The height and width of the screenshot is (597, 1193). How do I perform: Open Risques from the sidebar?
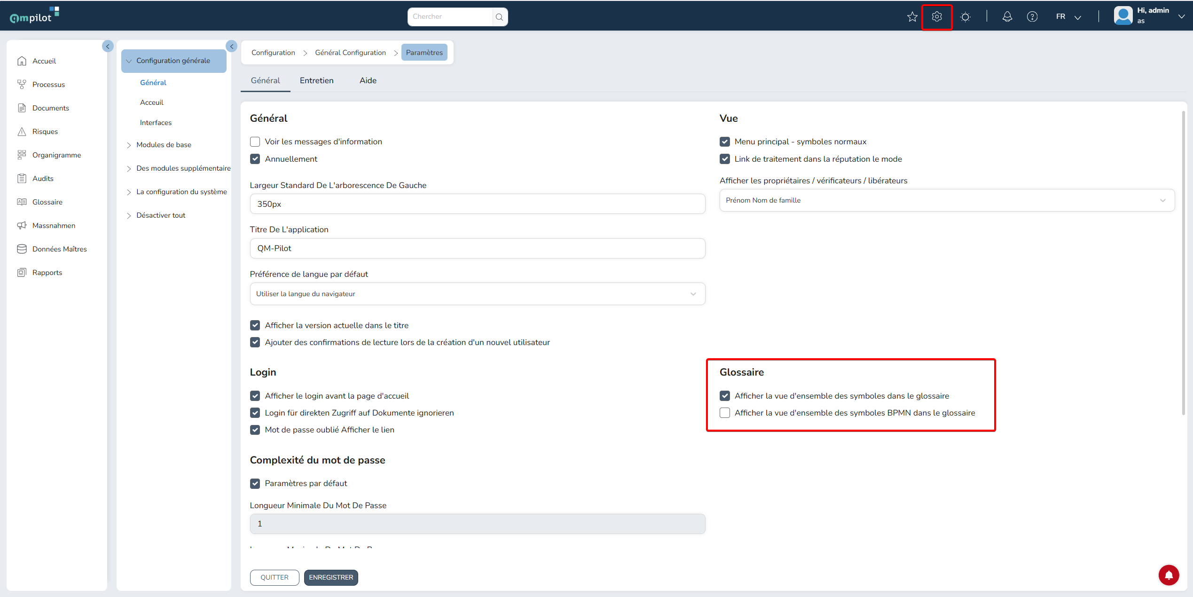coord(45,132)
